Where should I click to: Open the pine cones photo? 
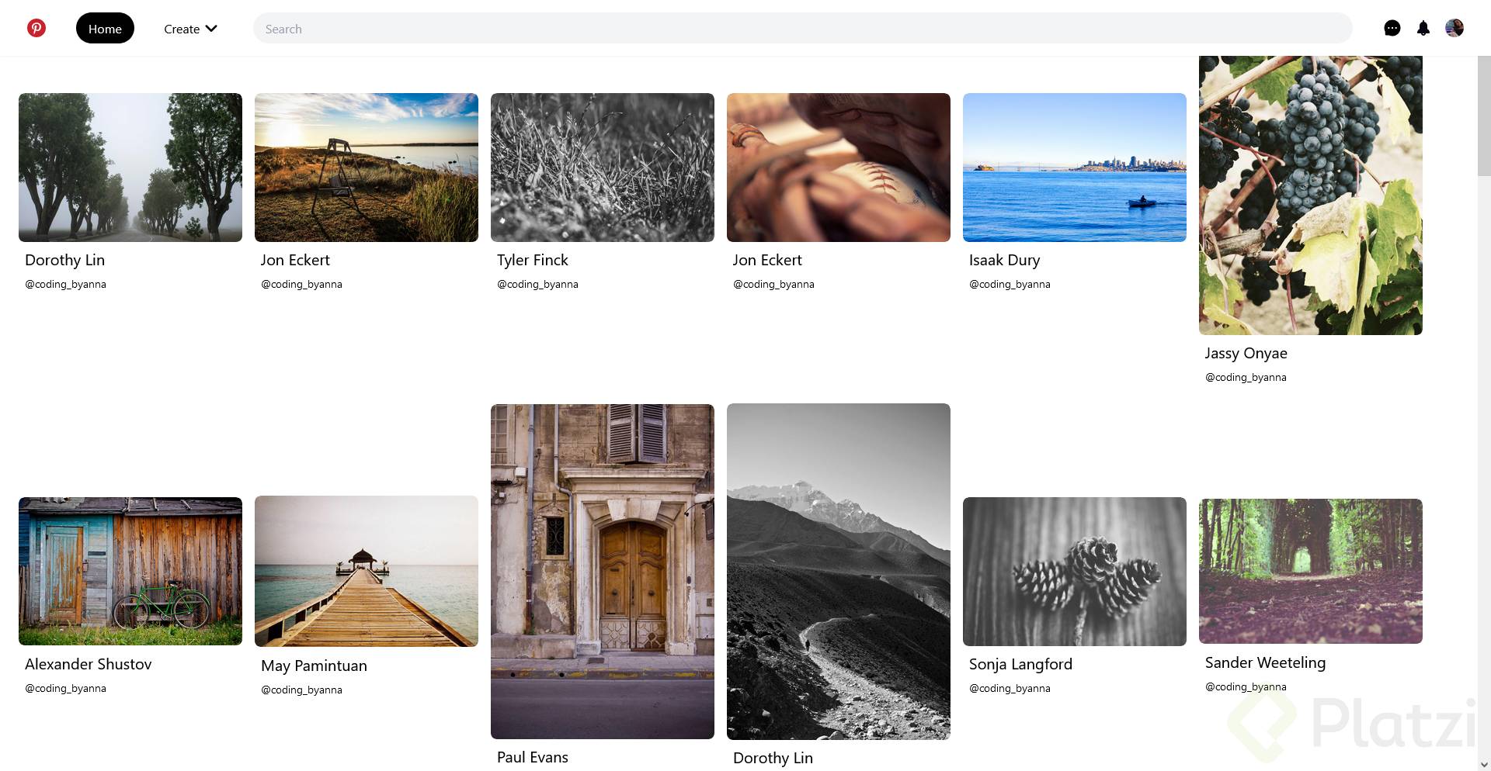click(x=1075, y=572)
